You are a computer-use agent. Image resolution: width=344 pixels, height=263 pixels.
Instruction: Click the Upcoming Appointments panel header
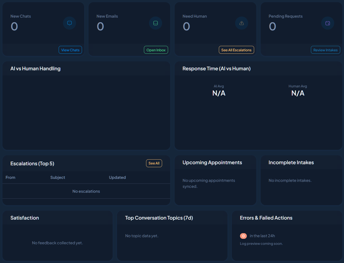tap(212, 162)
